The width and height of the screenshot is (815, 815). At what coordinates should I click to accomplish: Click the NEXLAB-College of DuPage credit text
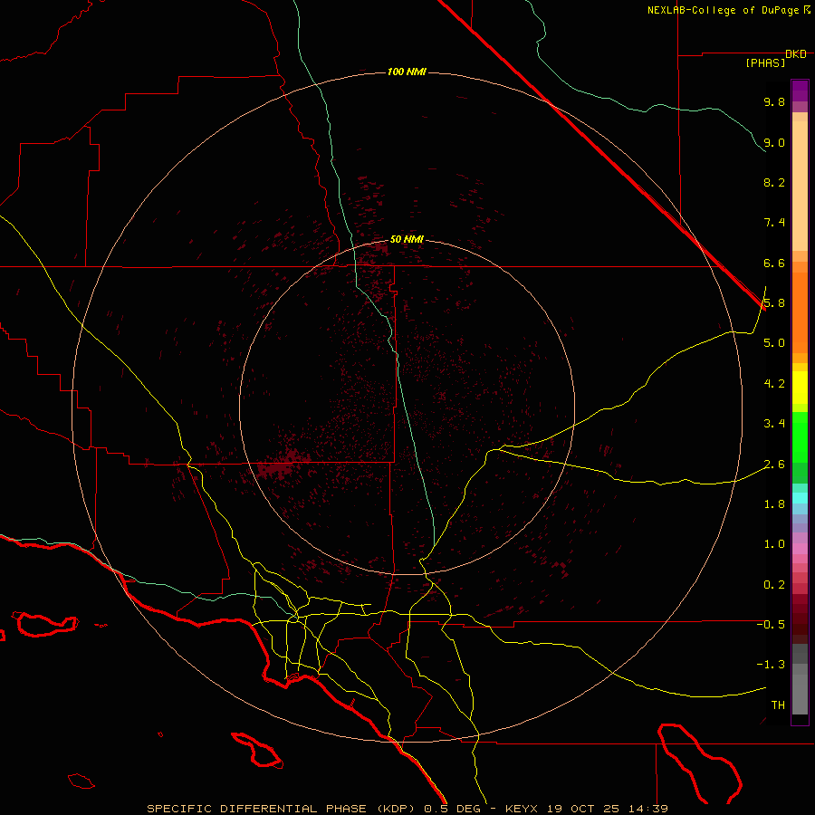coord(723,10)
